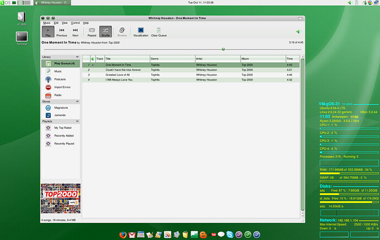Click the playing-indicator column header
380x240 pixels.
coord(93,58)
